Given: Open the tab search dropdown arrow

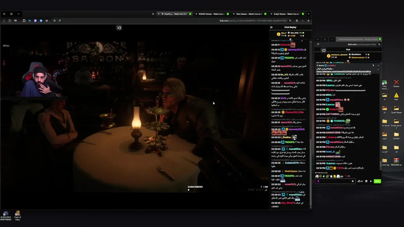Looking at the screenshot, I should coord(308,14).
